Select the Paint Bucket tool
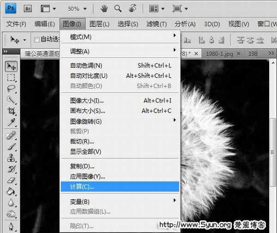Image resolution: width=277 pixels, height=233 pixels. pos(11,191)
